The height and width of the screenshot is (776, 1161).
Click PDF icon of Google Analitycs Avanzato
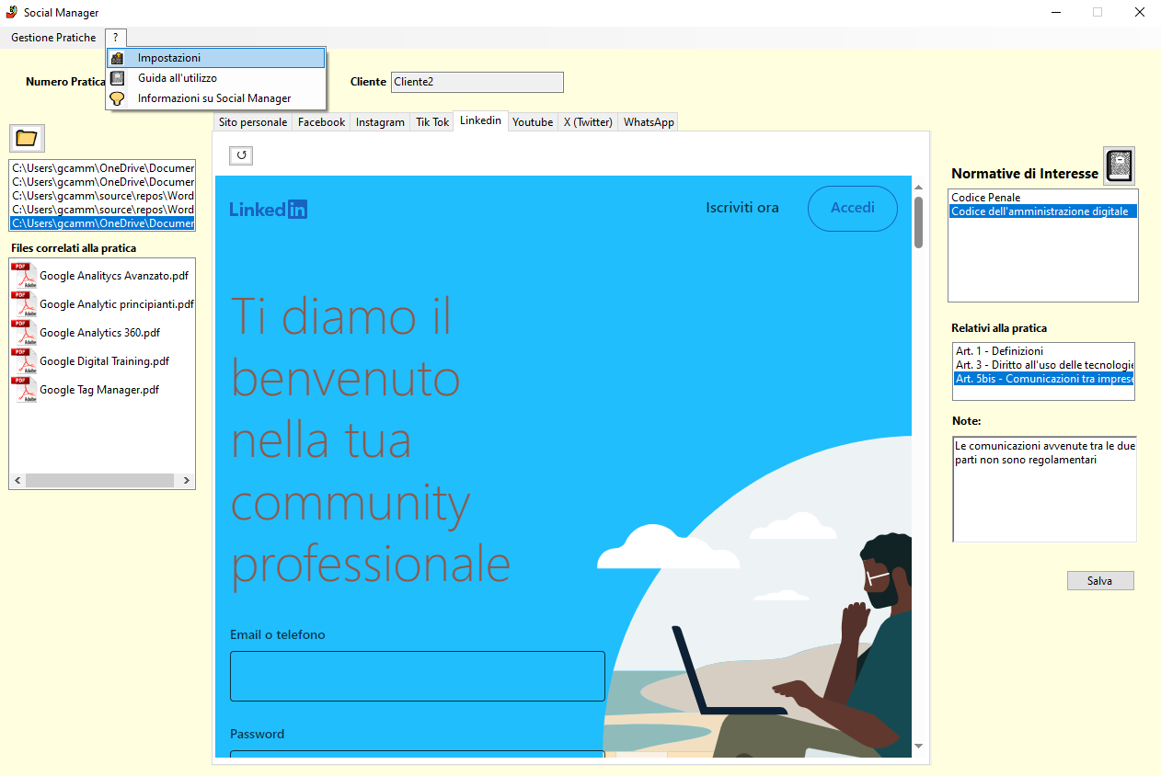tap(24, 275)
